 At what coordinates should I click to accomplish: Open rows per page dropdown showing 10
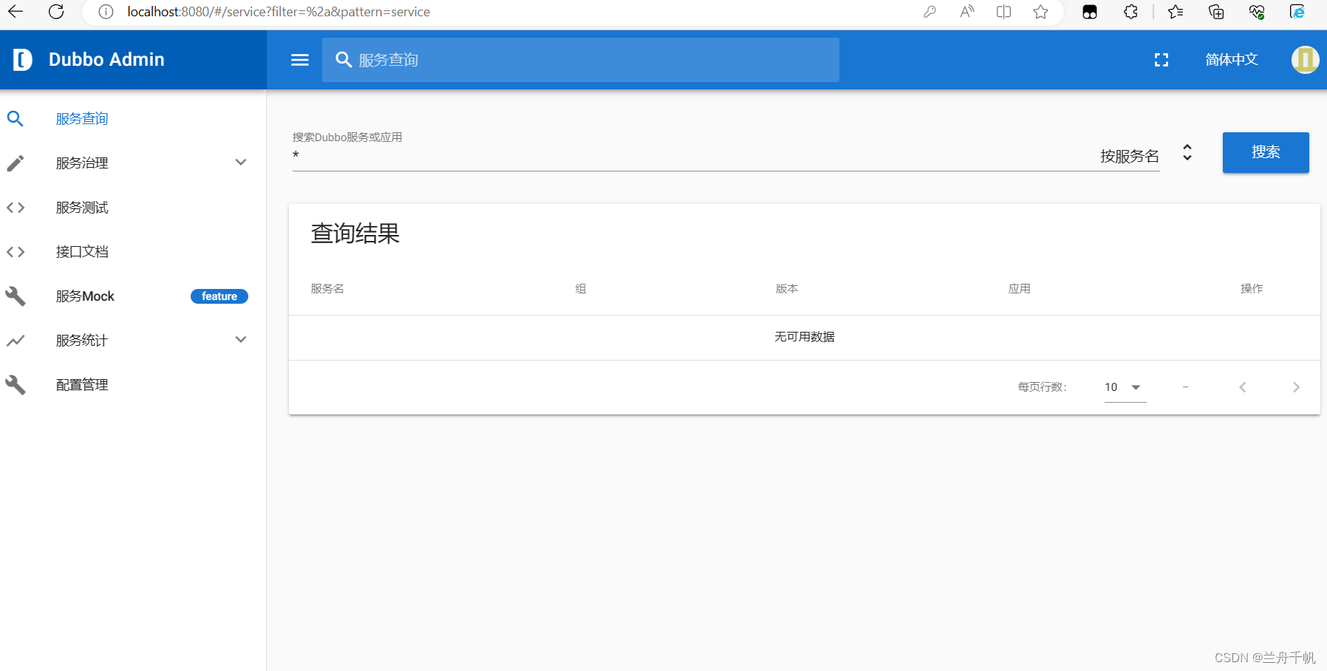pyautogui.click(x=1125, y=387)
